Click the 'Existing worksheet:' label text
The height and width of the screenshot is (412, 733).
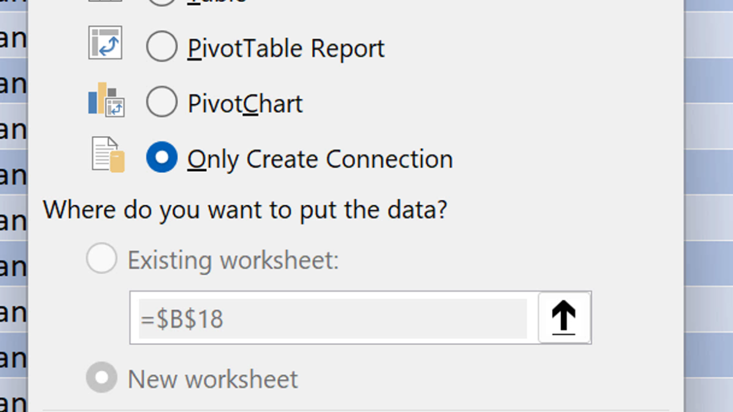click(233, 261)
